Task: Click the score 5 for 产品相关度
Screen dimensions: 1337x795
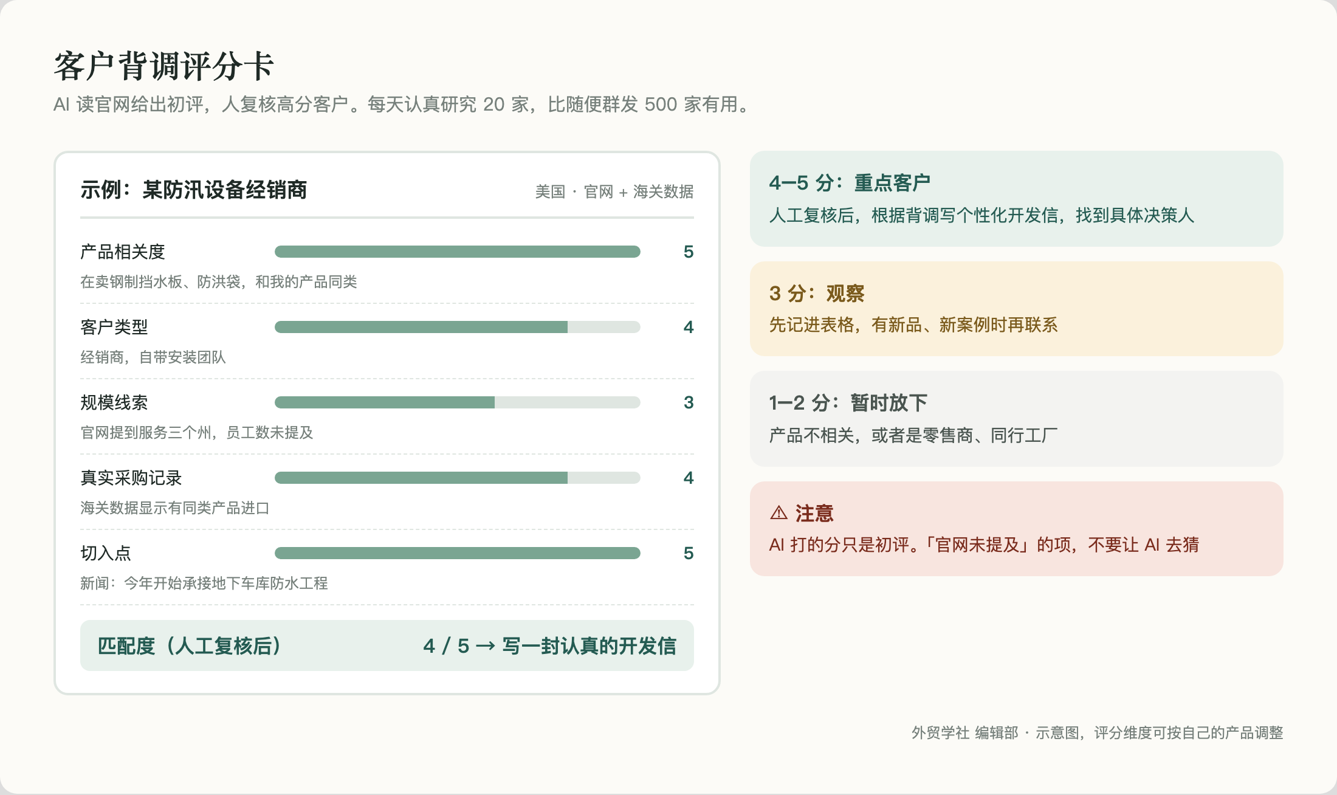Action: point(689,252)
